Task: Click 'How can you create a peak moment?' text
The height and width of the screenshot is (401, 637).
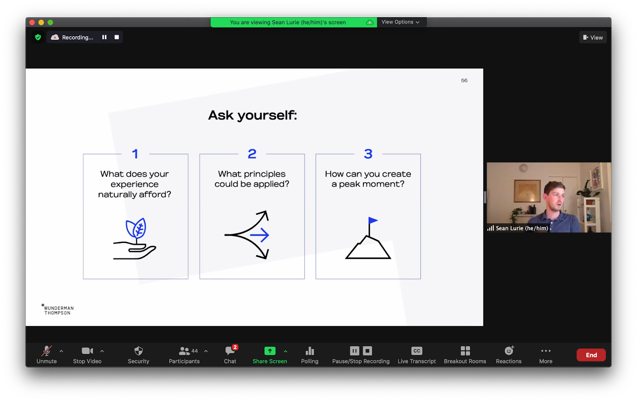Action: tap(368, 179)
